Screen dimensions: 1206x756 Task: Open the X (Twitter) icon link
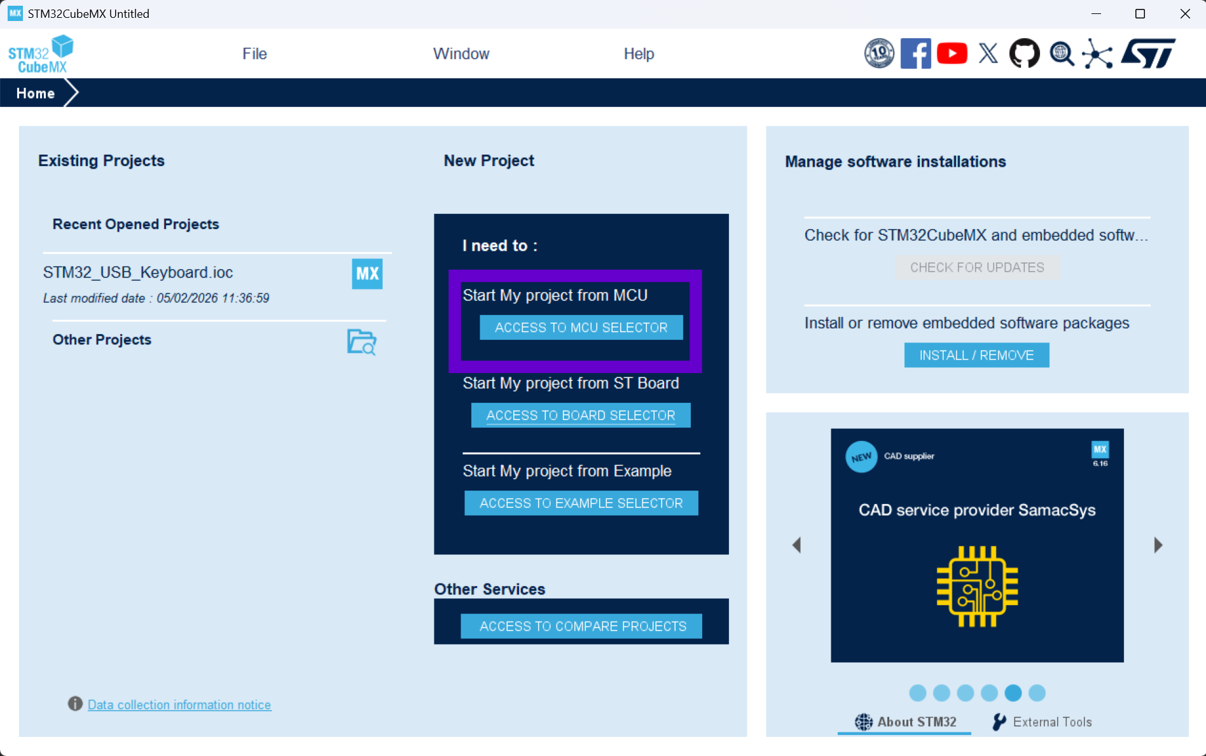pyautogui.click(x=988, y=53)
